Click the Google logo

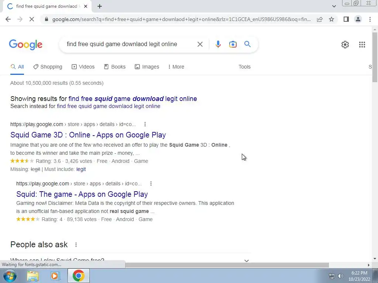[25, 45]
